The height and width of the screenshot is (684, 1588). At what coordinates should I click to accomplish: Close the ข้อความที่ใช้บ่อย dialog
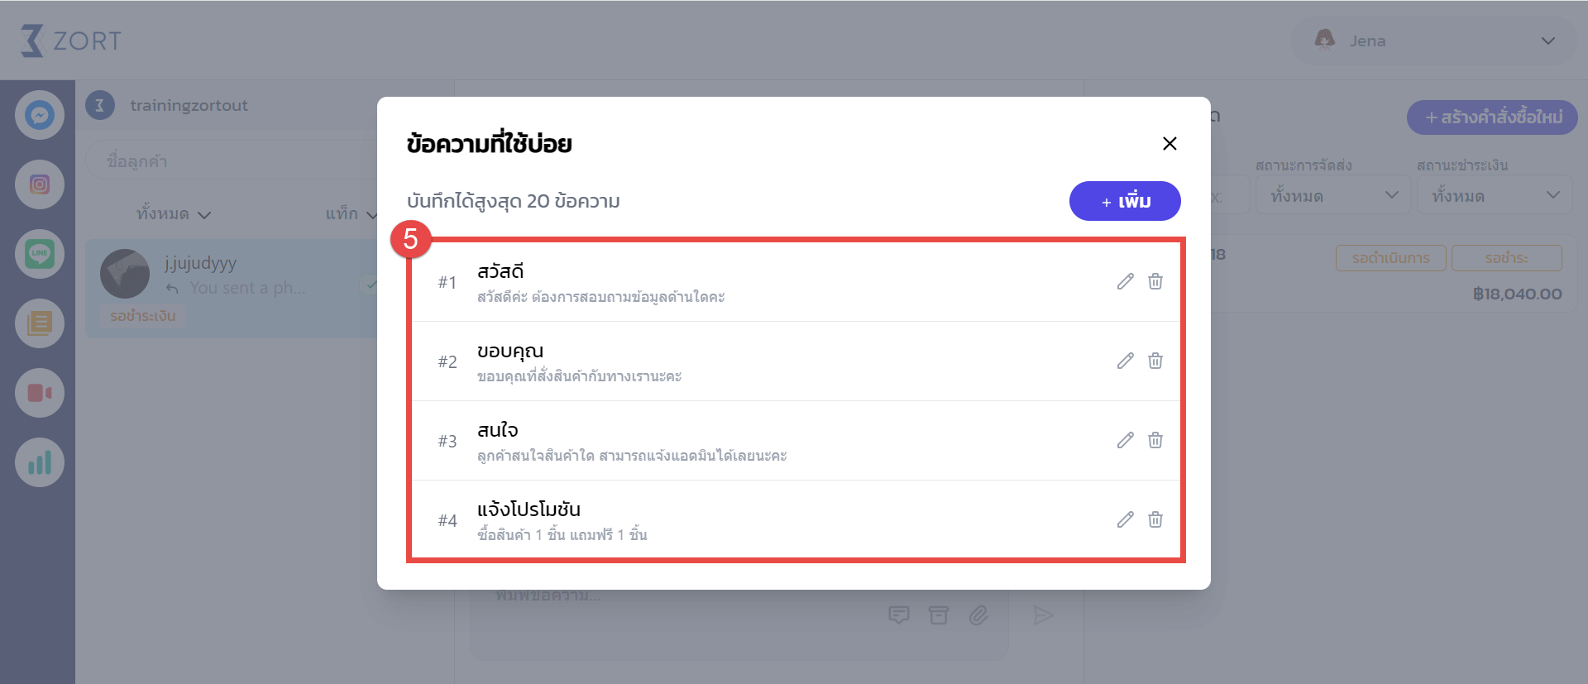[1169, 144]
